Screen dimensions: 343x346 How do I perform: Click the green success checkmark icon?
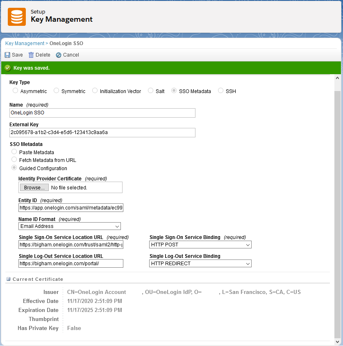click(x=8, y=68)
